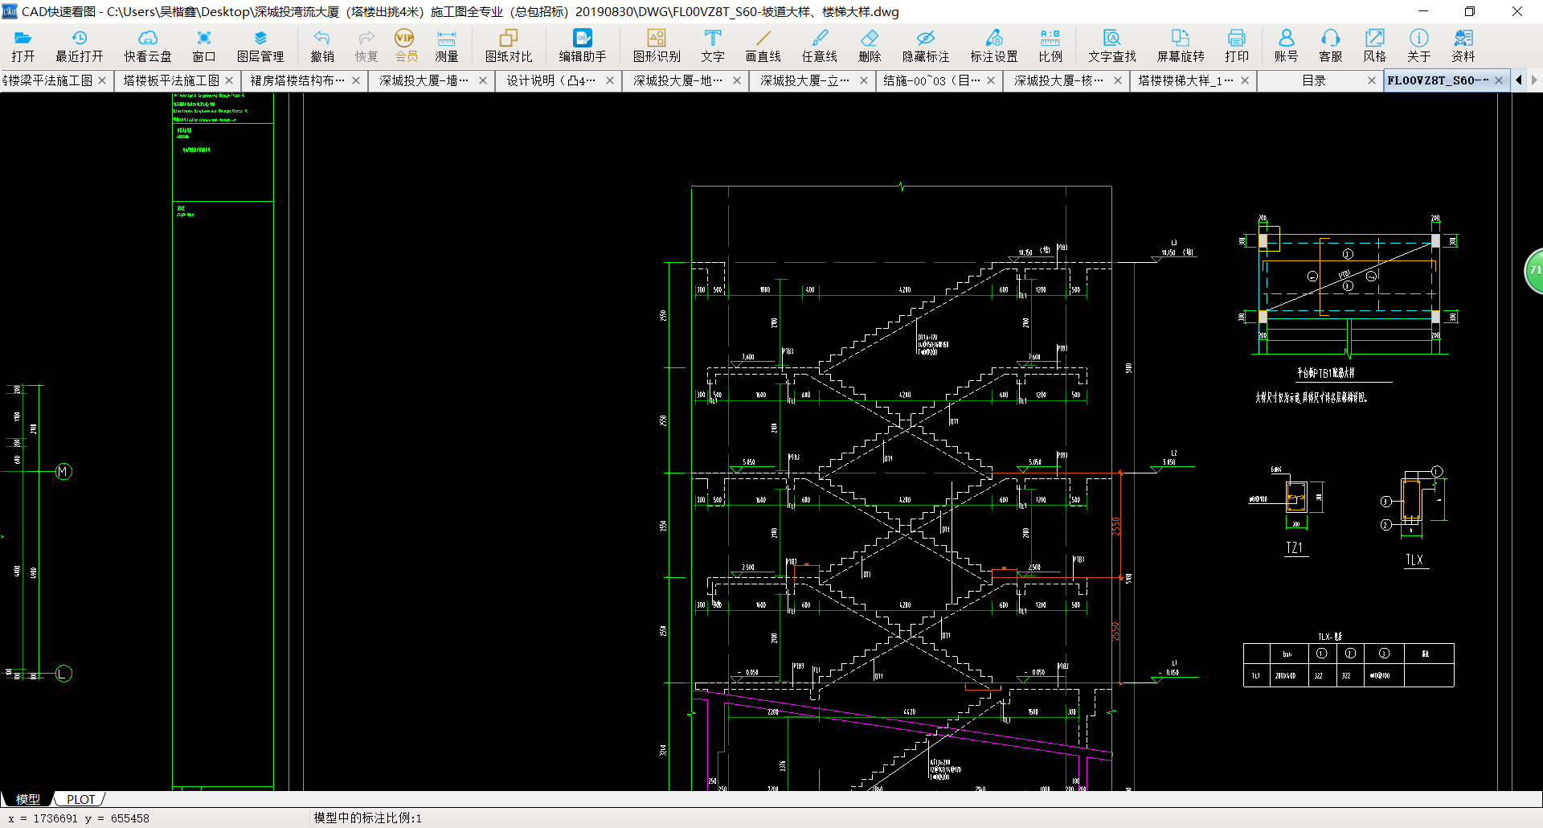
Task: Close the 深城投大厦-立 tab
Action: 864,80
